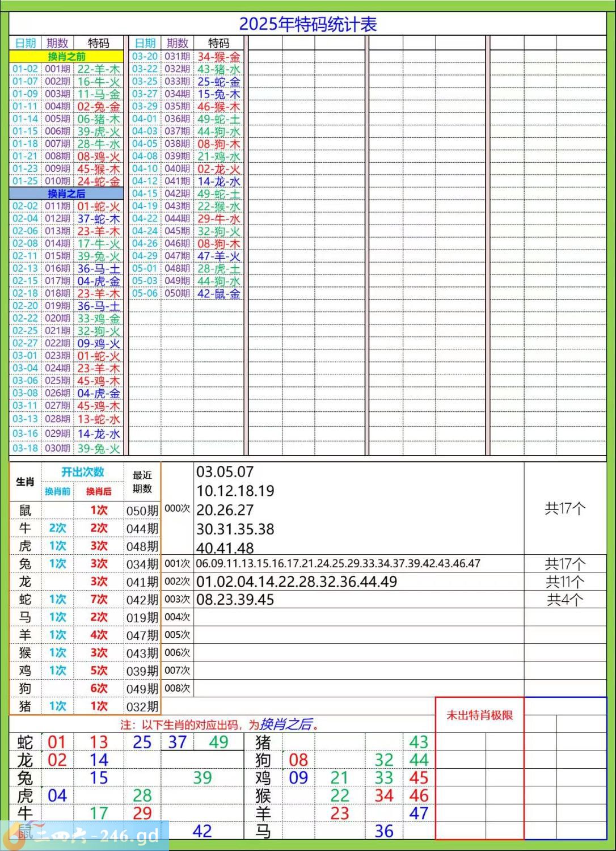This screenshot has width=616, height=851.
Task: Click the 7次 count for 蛇
Action: click(x=99, y=599)
